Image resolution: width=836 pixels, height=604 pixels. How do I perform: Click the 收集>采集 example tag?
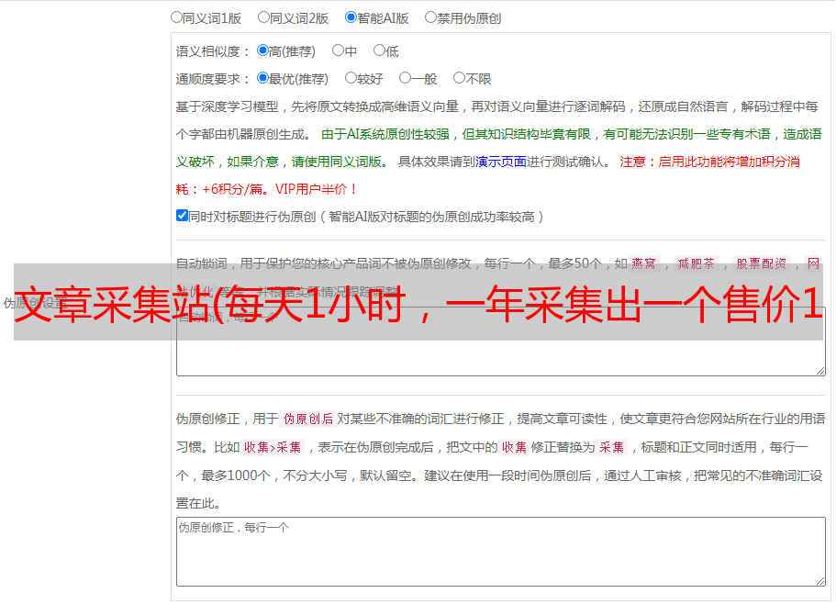coord(273,447)
